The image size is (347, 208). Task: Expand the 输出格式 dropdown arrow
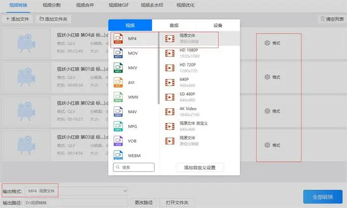pos(125,191)
